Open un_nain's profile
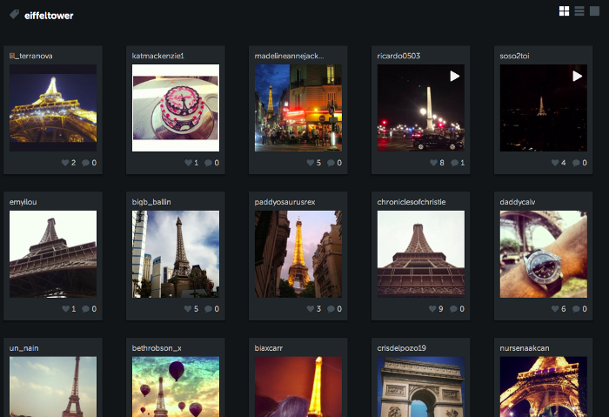Screen dimensions: 609x417 pyautogui.click(x=24, y=348)
